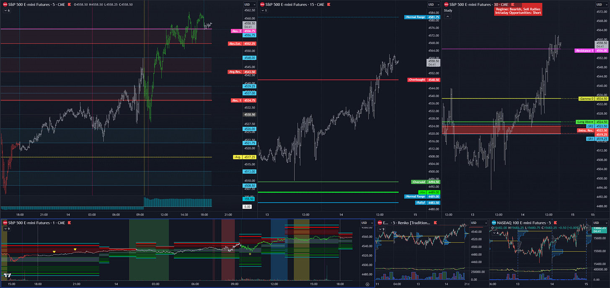Click the NASDAQ 100 chart logo icon
The width and height of the screenshot is (610, 288).
point(493,223)
